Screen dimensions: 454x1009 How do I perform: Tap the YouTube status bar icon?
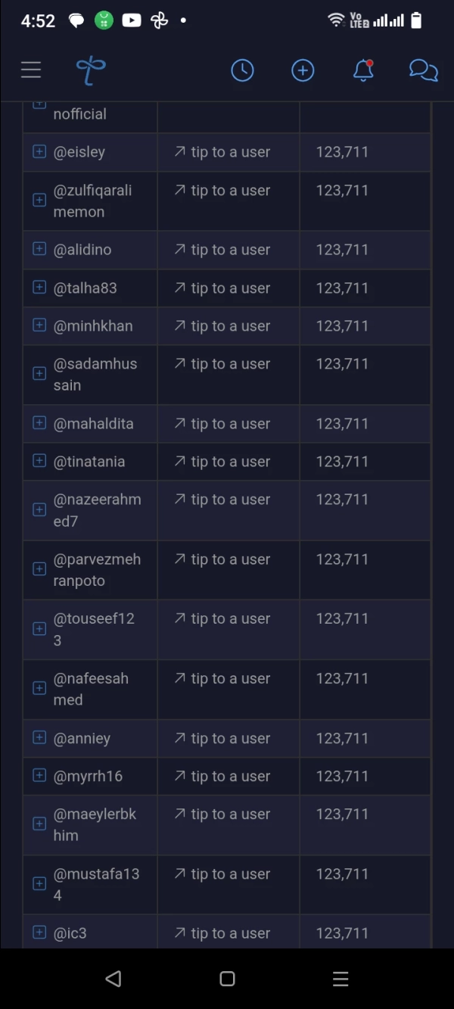coord(132,20)
